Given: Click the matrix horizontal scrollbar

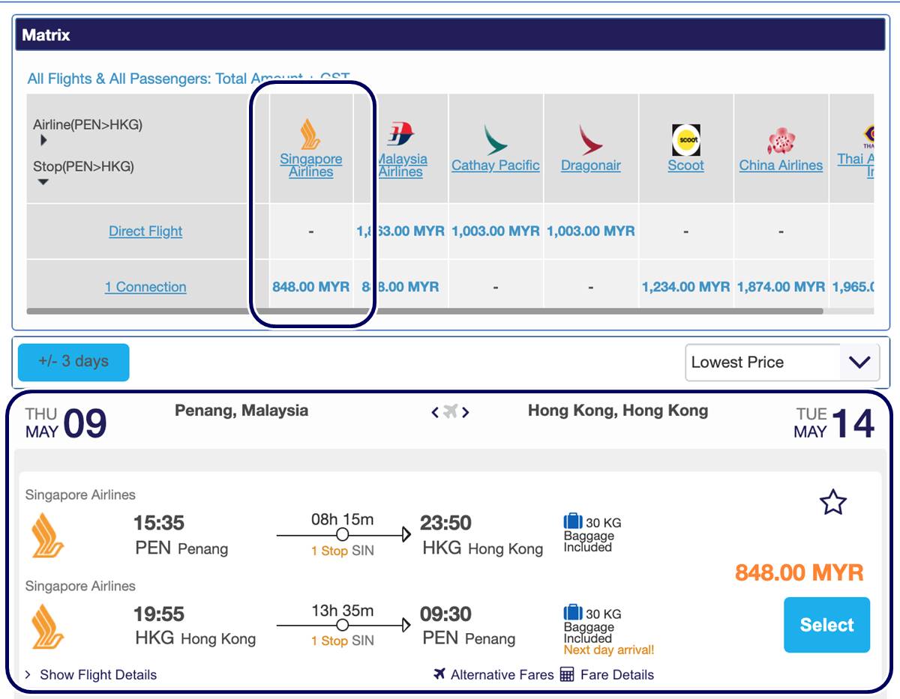Looking at the screenshot, I should pyautogui.click(x=424, y=310).
